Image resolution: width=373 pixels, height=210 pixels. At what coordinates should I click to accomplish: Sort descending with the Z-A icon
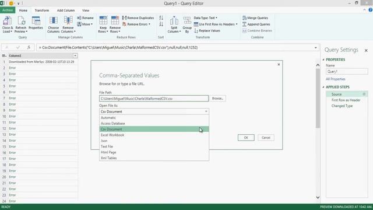(161, 24)
